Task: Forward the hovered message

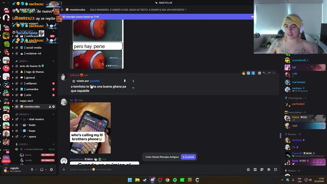Action: [269, 73]
